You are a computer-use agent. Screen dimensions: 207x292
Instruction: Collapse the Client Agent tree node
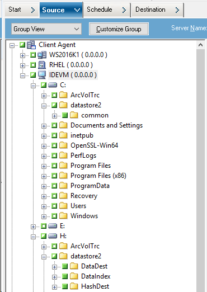point(12,45)
